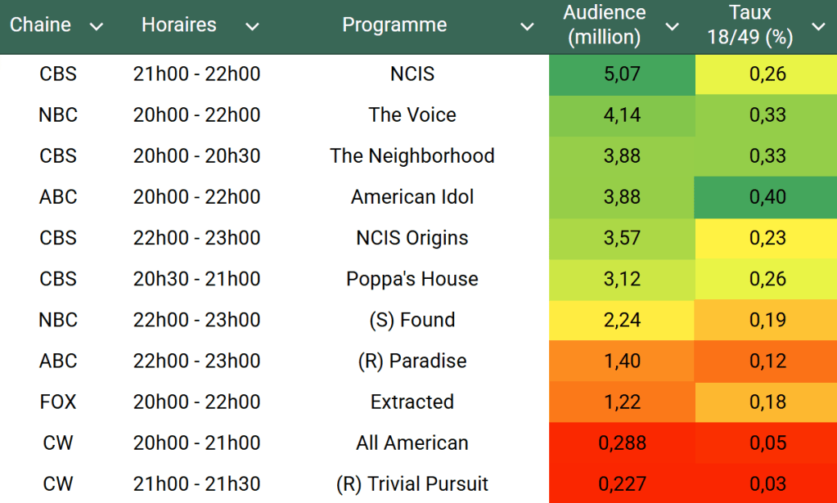Viewport: 837px width, 503px height.
Task: Select the NCIS programme cell
Action: (412, 74)
